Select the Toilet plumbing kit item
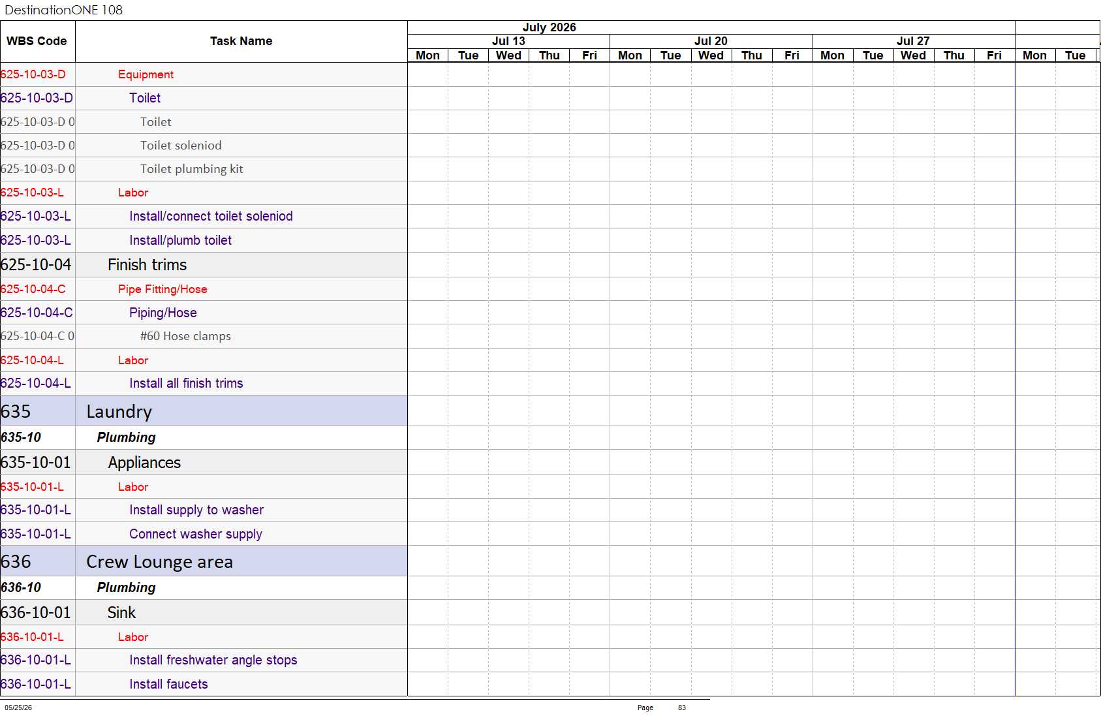 point(191,169)
